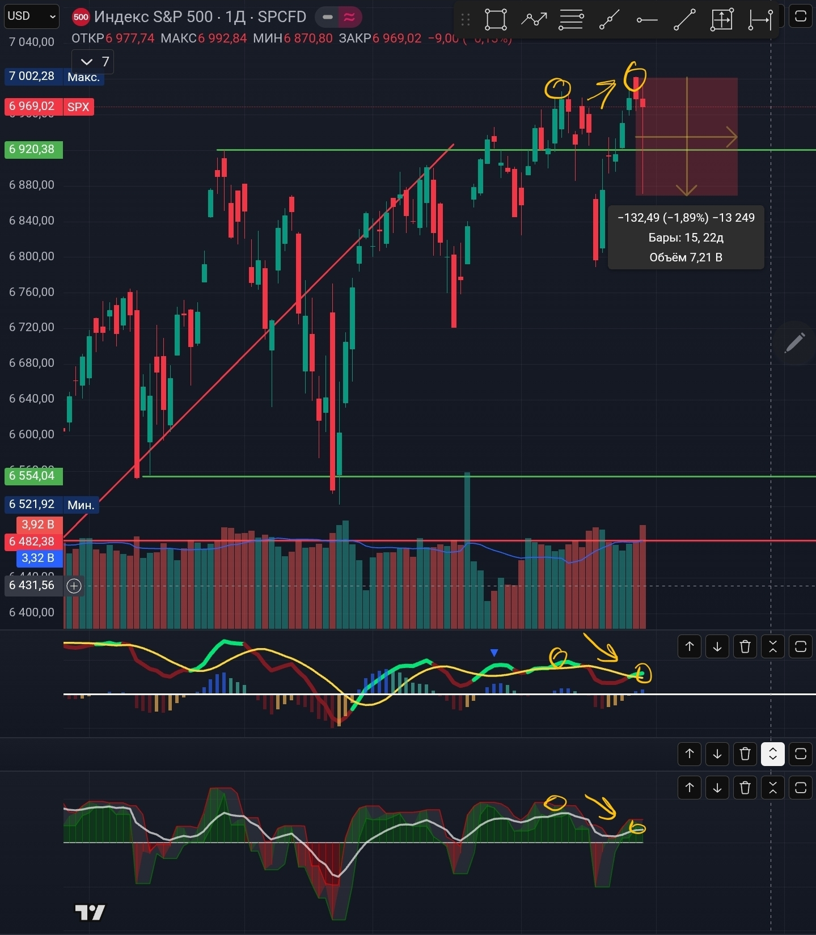This screenshot has width=816, height=935.
Task: Click the measurement tooltip −132,49 (−1,89%)
Action: 686,218
